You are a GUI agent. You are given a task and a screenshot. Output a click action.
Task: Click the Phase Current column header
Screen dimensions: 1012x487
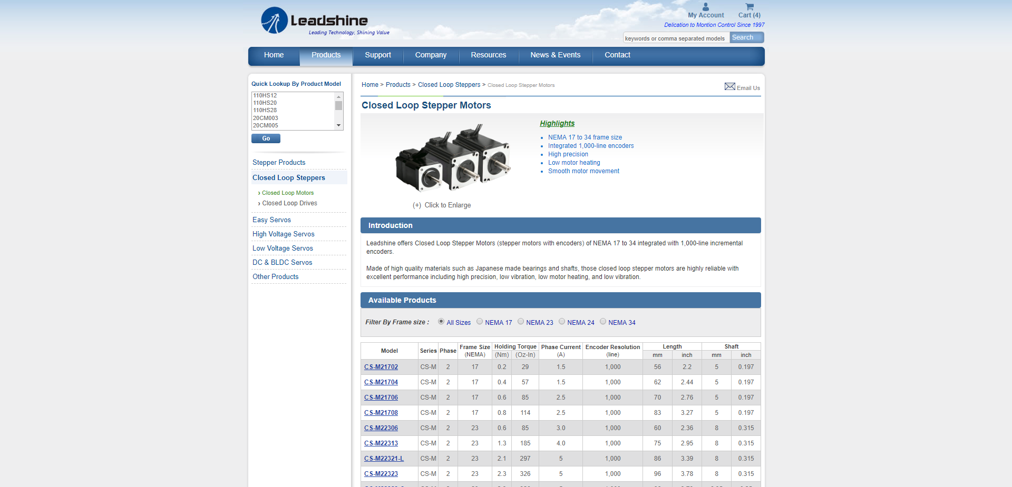pyautogui.click(x=561, y=351)
